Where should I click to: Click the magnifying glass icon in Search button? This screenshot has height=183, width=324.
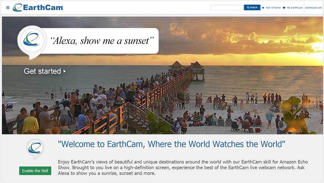click(248, 8)
